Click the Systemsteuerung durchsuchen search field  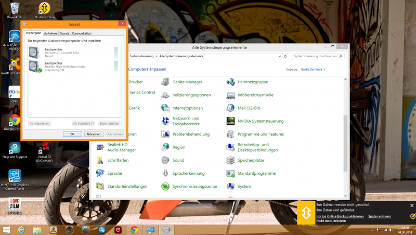pyautogui.click(x=316, y=56)
